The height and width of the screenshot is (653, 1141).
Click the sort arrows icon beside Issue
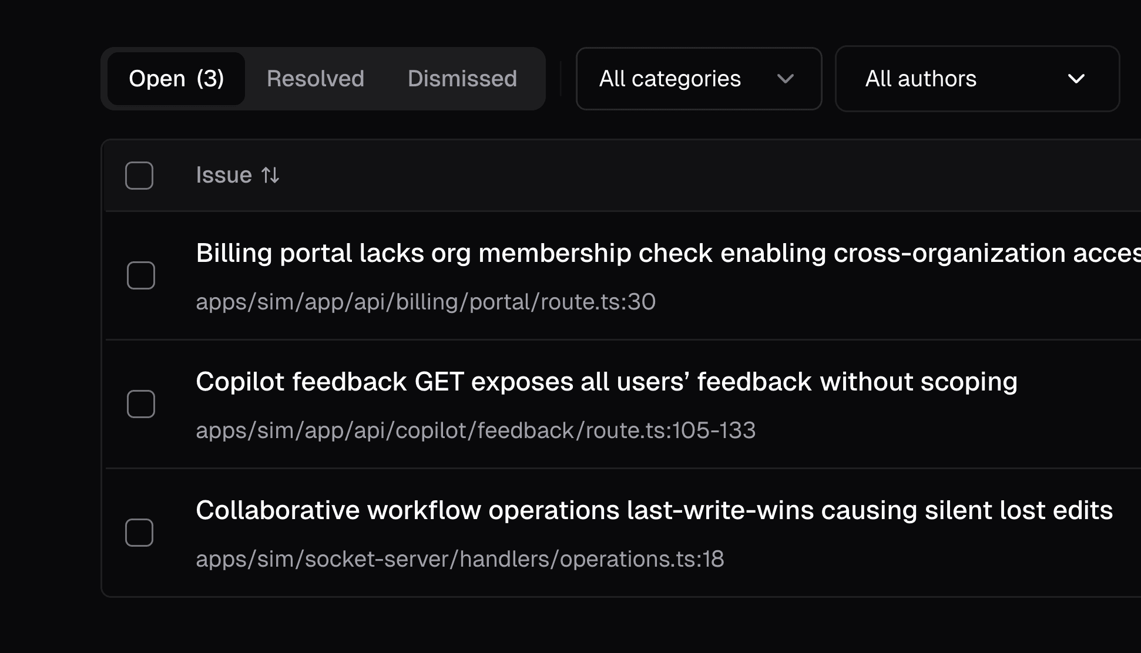(x=270, y=175)
